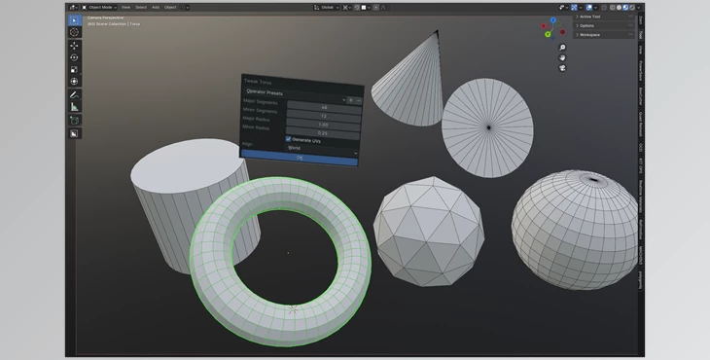The height and width of the screenshot is (360, 710).
Task: Click the Minor Radius field showing 0.25
Action: pyautogui.click(x=323, y=133)
